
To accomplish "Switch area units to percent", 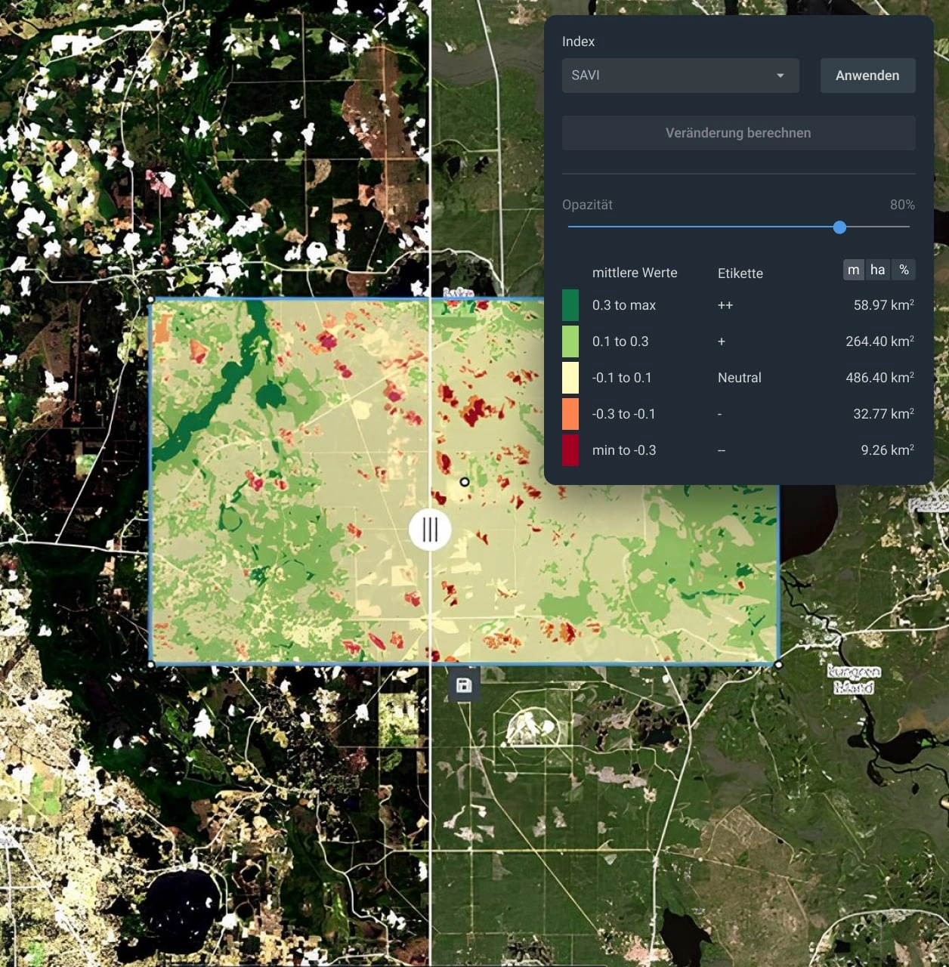I will pos(904,270).
